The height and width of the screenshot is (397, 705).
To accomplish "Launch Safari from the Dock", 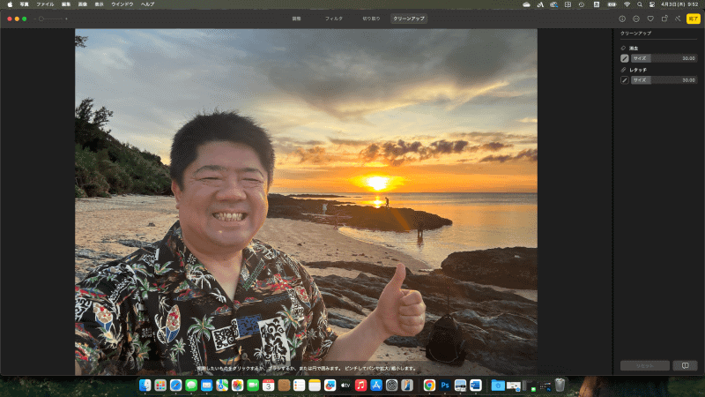I will pos(175,386).
